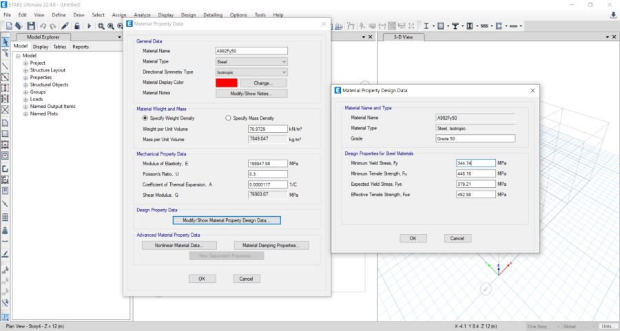Click the Expected Yield Stress Fye field
This screenshot has width=620, height=331.
(475, 184)
